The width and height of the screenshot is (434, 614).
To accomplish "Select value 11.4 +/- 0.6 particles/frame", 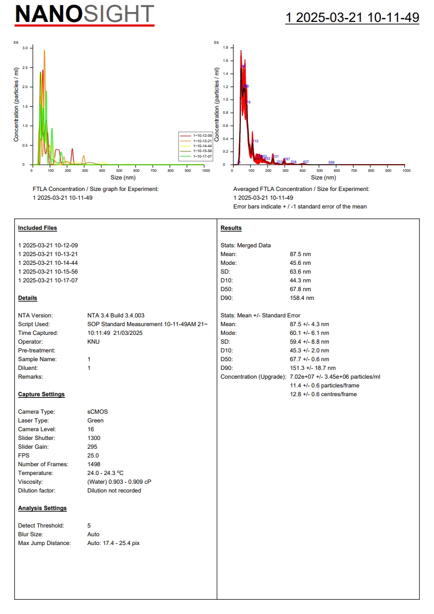I will 325,386.
